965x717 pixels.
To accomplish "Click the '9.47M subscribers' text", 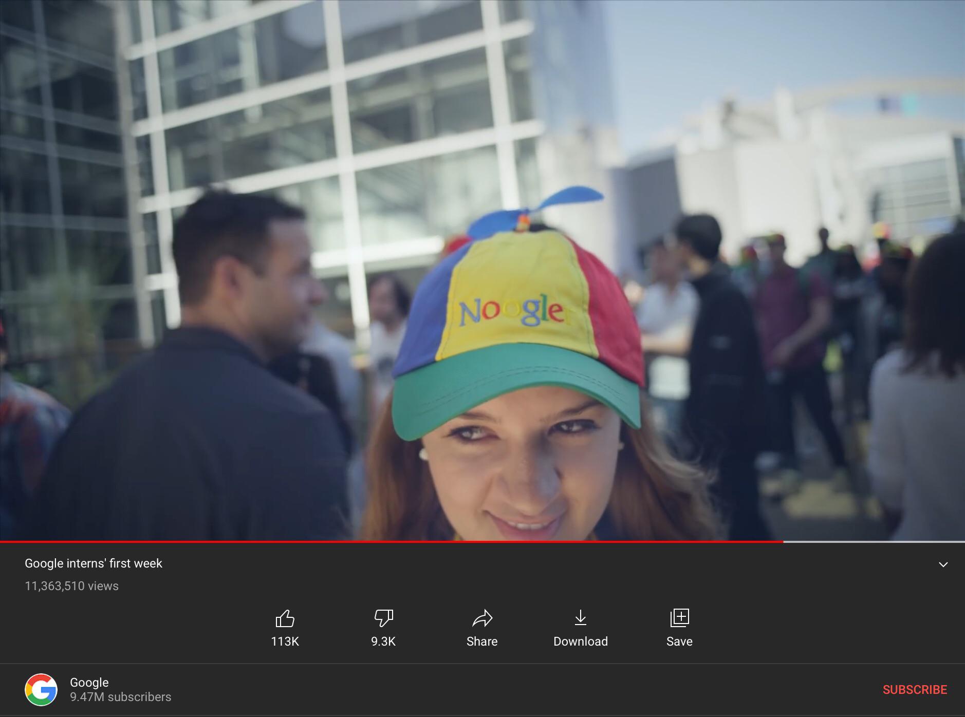I will [x=120, y=697].
